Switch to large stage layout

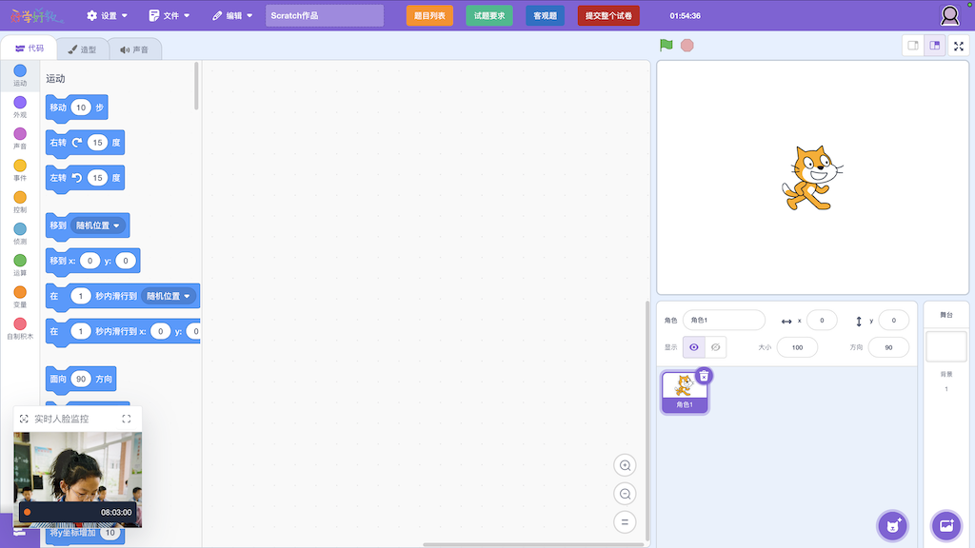point(935,46)
